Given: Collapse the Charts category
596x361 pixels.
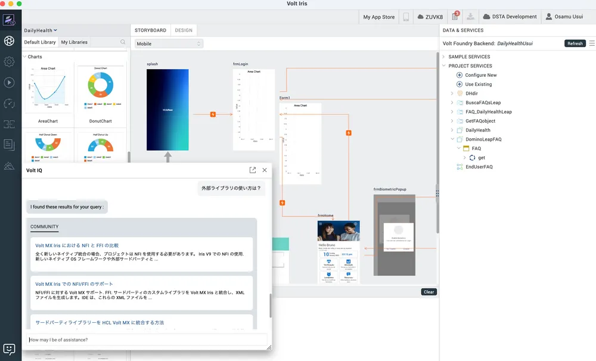Looking at the screenshot, I should click(x=24, y=57).
